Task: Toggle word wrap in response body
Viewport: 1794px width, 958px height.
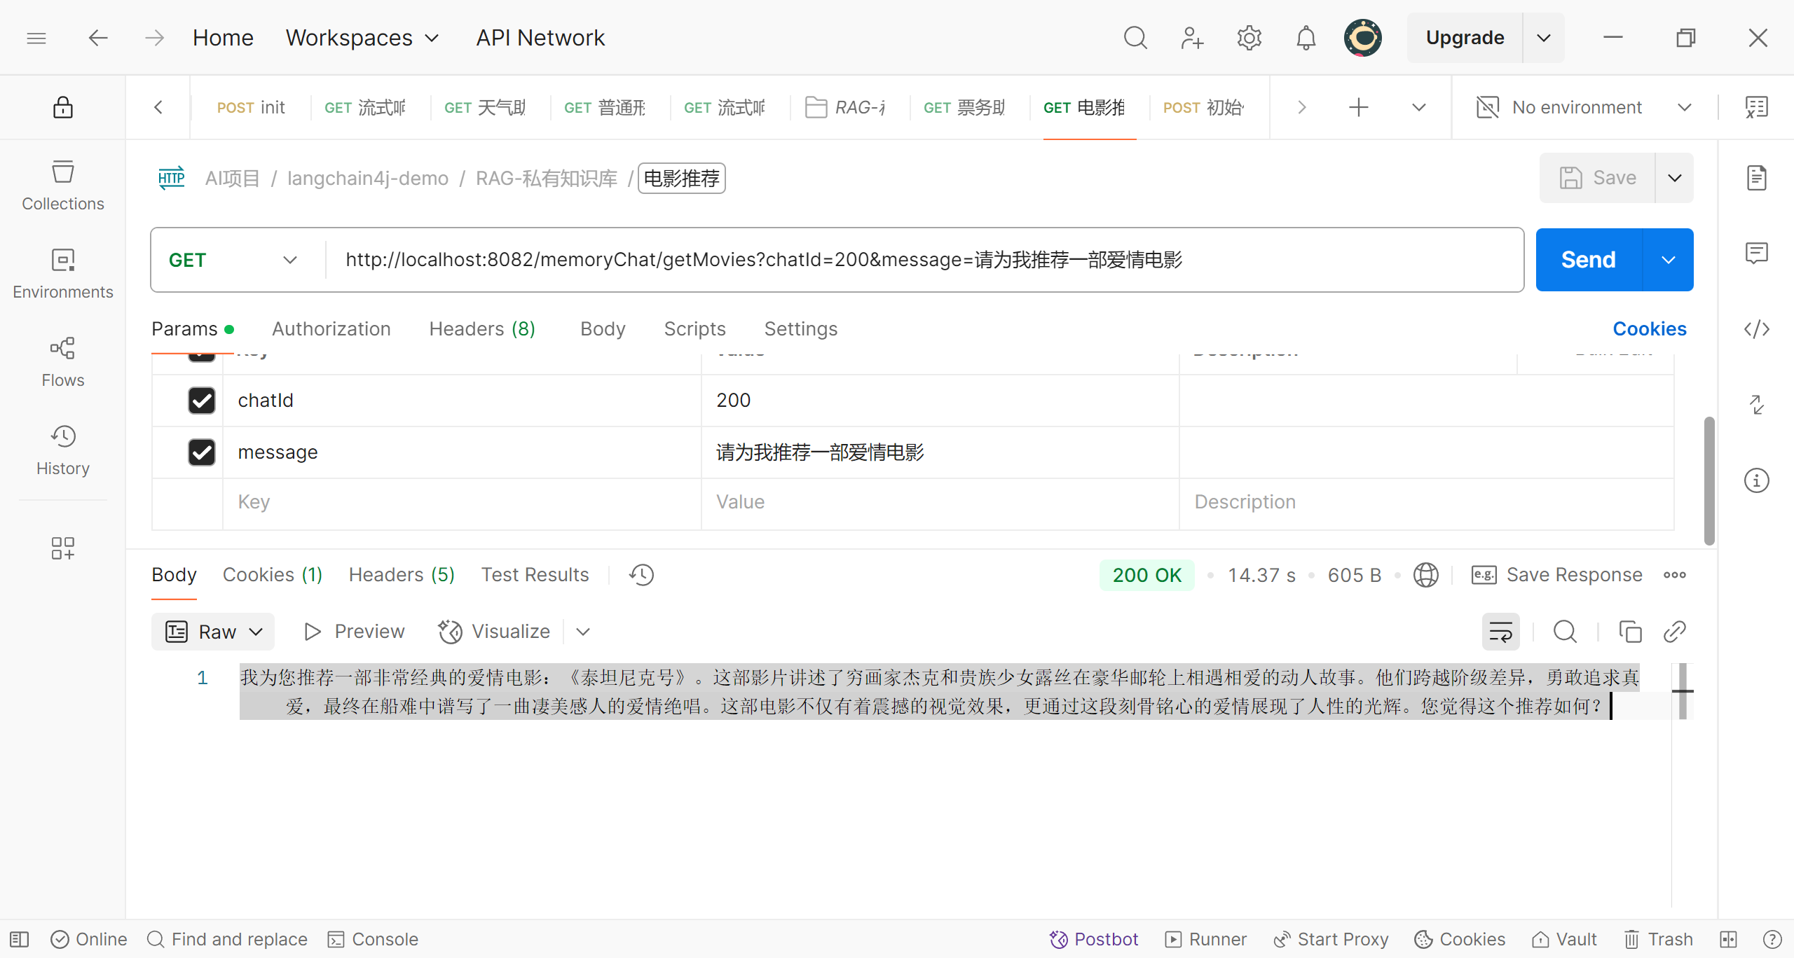Action: [x=1500, y=632]
